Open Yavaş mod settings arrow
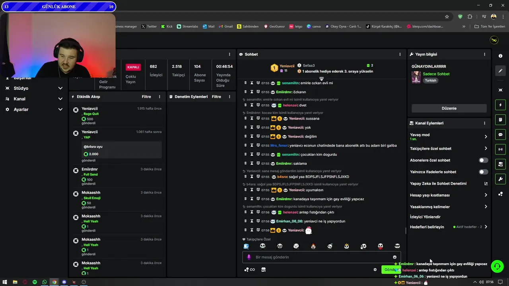 click(486, 137)
